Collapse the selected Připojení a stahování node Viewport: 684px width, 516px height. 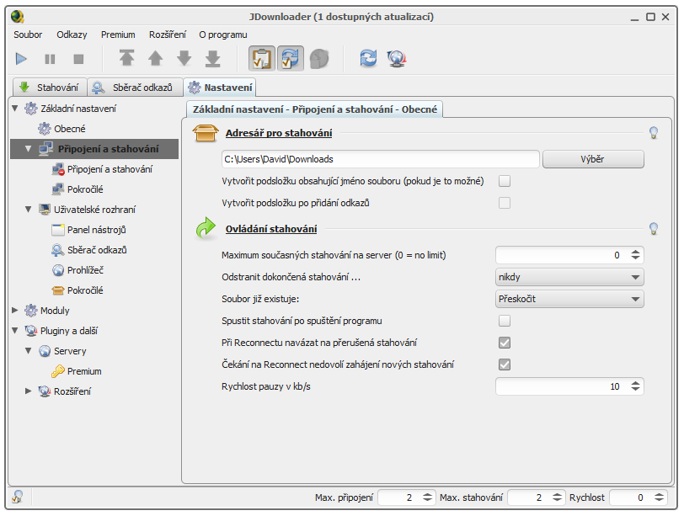coord(29,149)
